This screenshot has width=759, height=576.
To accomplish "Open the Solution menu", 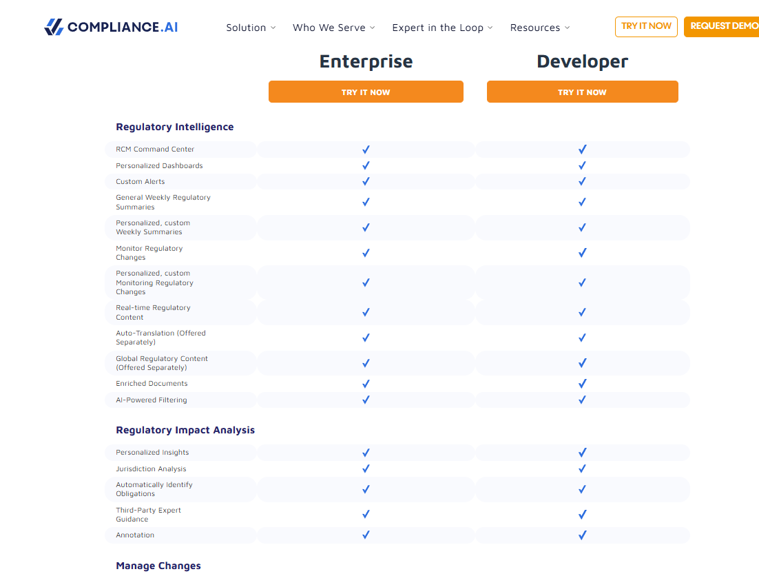I will click(x=251, y=28).
